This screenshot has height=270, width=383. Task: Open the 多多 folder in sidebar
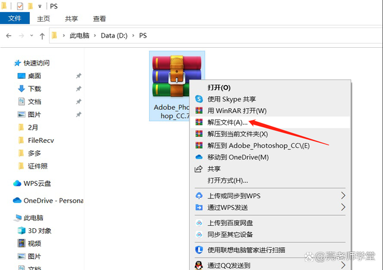point(34,153)
